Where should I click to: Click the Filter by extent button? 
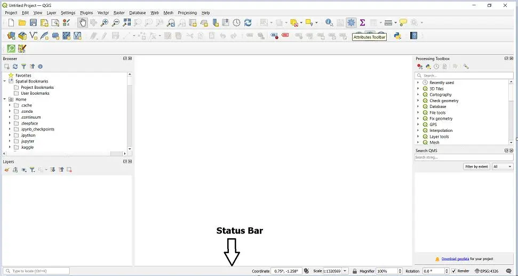click(x=476, y=166)
